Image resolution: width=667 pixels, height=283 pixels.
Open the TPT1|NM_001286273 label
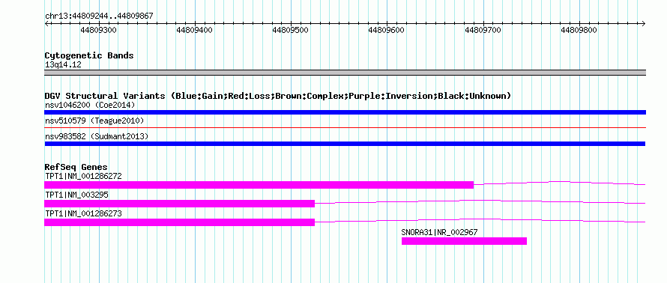[83, 213]
